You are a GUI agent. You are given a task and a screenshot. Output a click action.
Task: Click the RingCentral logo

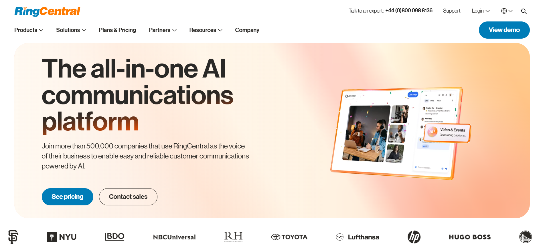click(47, 11)
